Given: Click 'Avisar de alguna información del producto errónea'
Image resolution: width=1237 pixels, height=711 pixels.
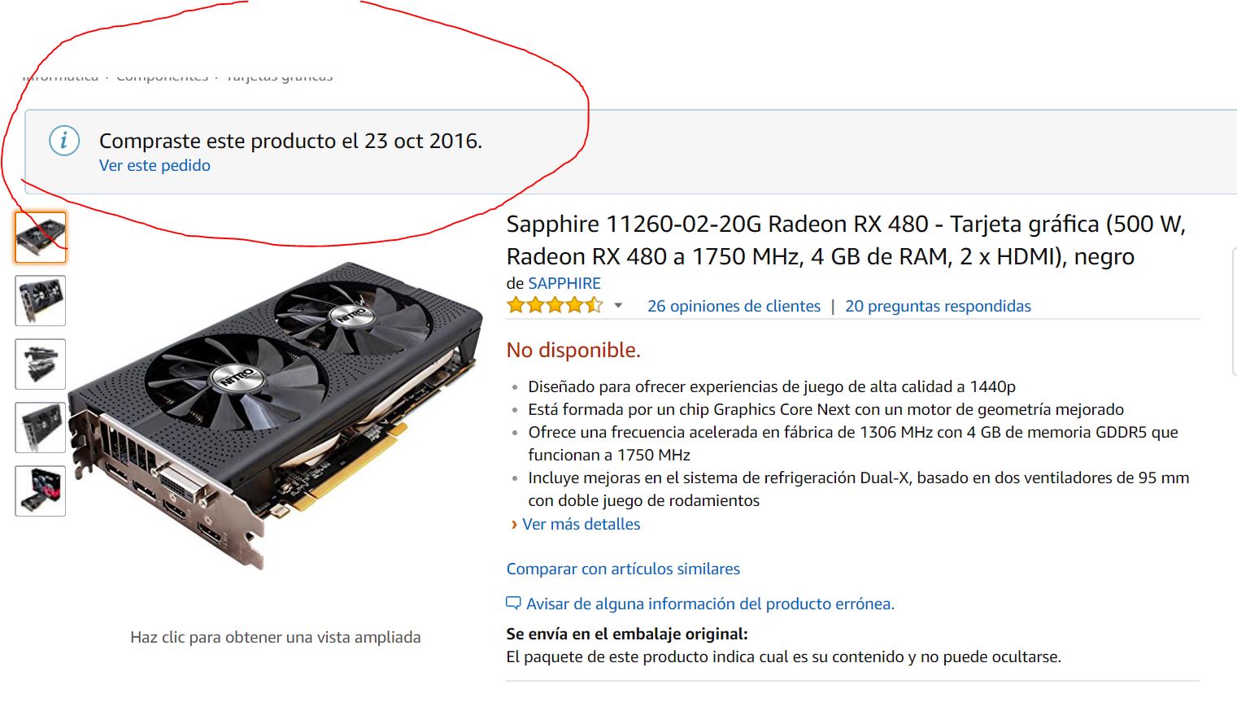Looking at the screenshot, I should pyautogui.click(x=710, y=604).
